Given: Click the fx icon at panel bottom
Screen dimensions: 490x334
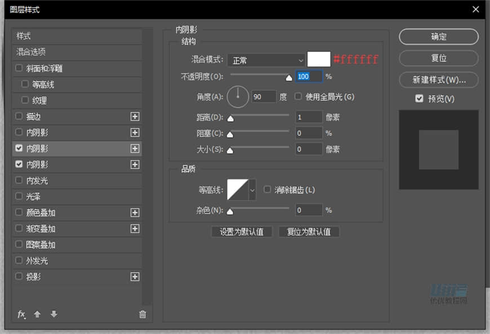Looking at the screenshot, I should 21,315.
